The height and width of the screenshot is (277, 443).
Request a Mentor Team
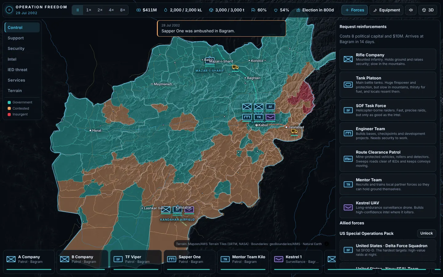(x=388, y=184)
